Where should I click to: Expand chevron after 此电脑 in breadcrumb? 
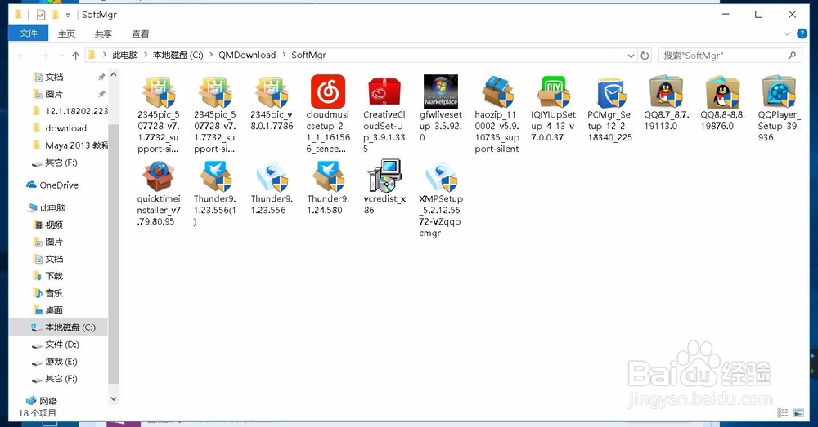click(x=145, y=56)
